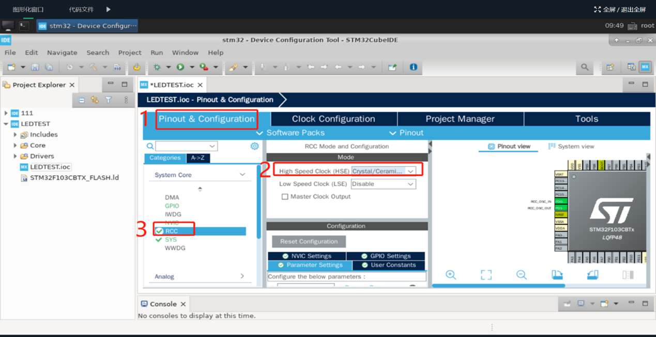Open the toolbar Search magnifier icon
The width and height of the screenshot is (656, 337).
[585, 67]
